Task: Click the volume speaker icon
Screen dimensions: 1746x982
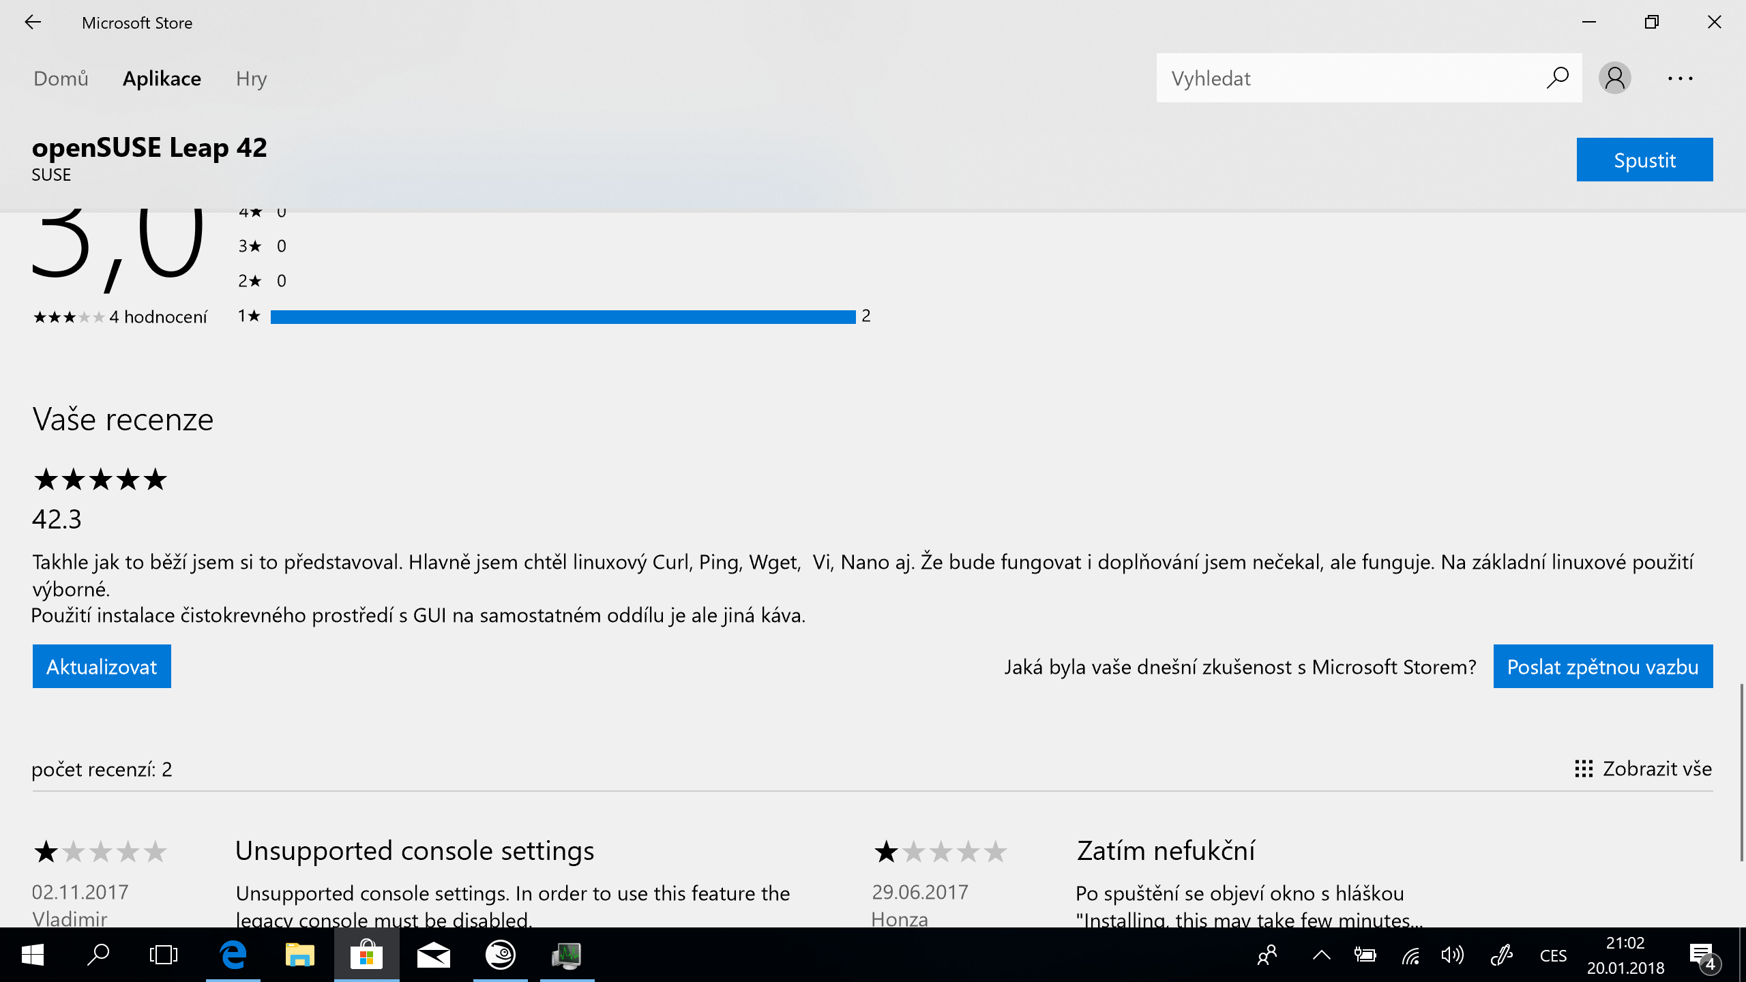Action: tap(1453, 955)
